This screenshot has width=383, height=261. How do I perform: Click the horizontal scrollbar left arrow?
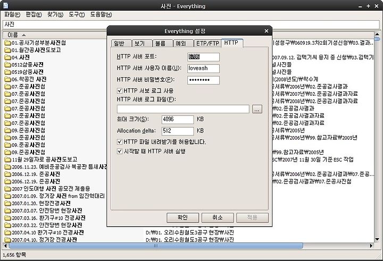click(x=5, y=246)
